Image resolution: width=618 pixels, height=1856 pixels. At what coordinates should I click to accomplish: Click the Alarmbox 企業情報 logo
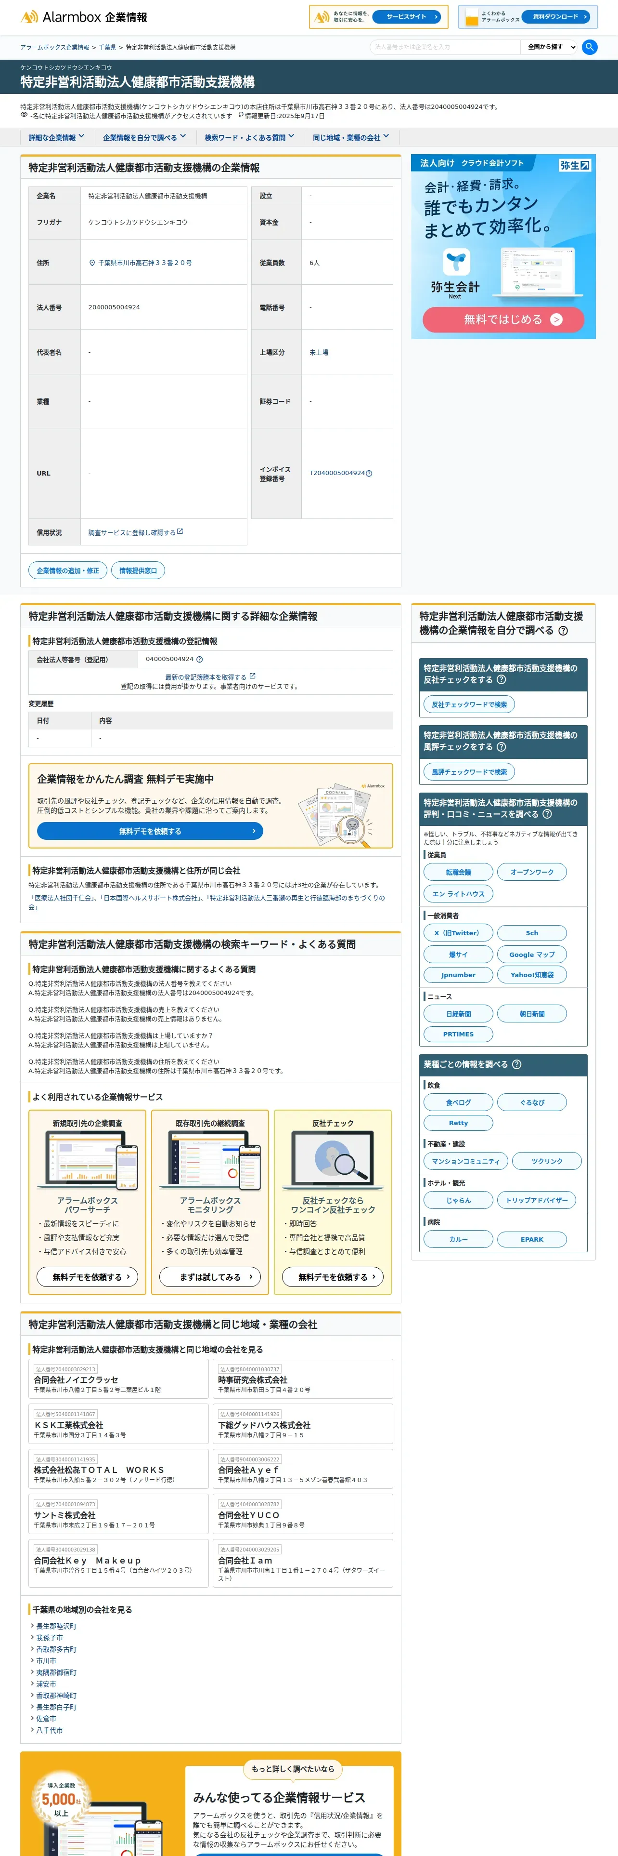click(83, 16)
